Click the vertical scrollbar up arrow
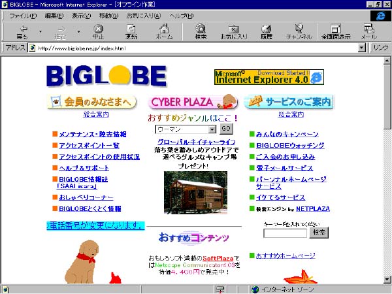 387,61
